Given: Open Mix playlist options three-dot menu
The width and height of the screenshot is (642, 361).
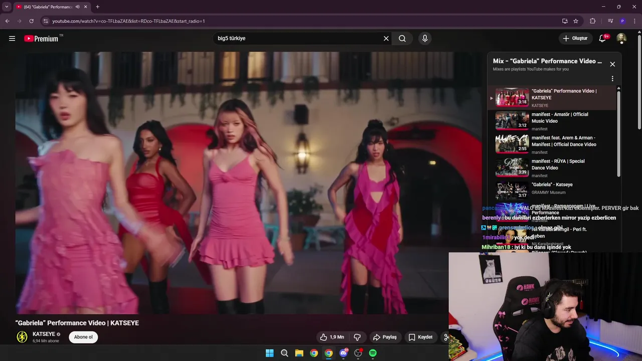Looking at the screenshot, I should [x=612, y=79].
